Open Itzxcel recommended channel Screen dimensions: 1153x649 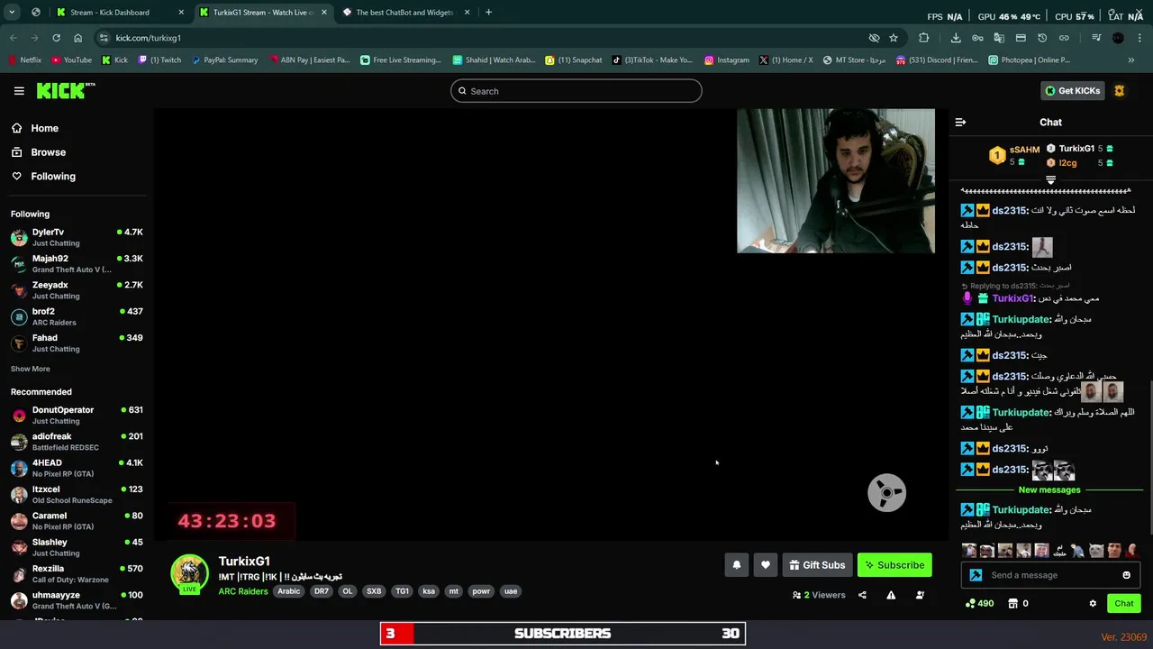(x=77, y=494)
